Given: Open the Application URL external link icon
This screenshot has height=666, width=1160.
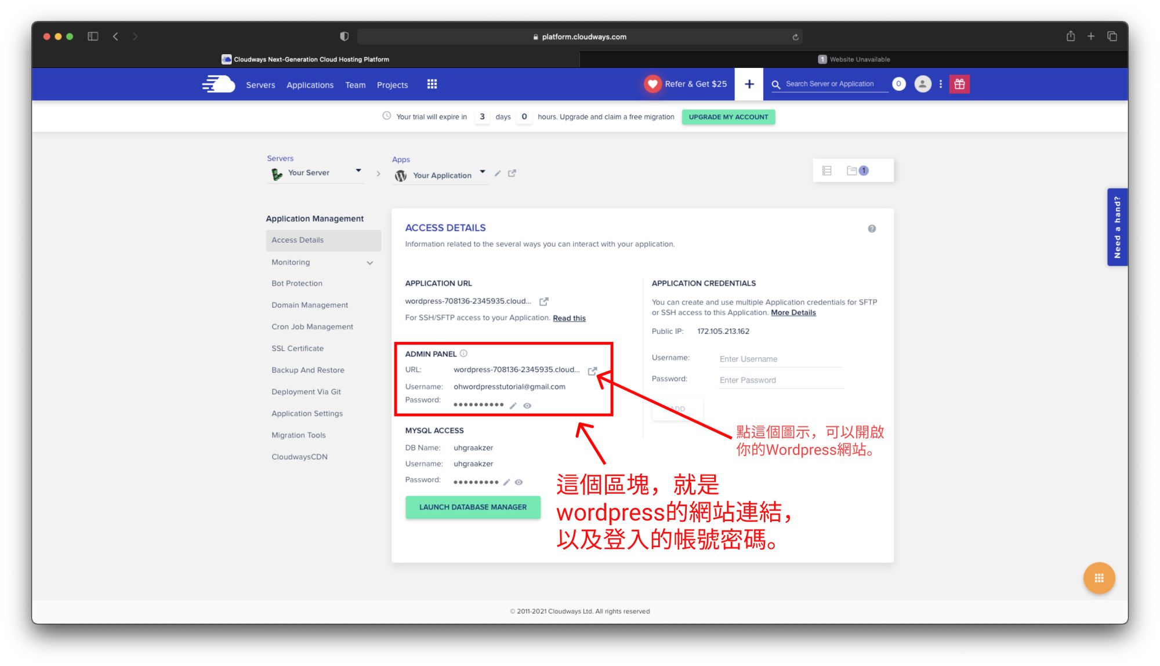Looking at the screenshot, I should point(543,301).
